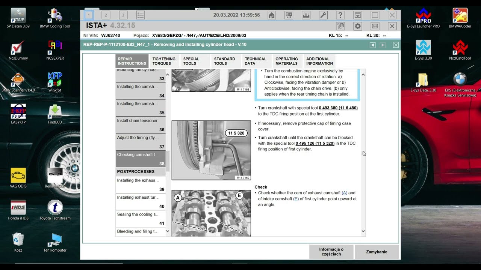Select session tab number 3
The width and height of the screenshot is (481, 270).
click(x=123, y=15)
